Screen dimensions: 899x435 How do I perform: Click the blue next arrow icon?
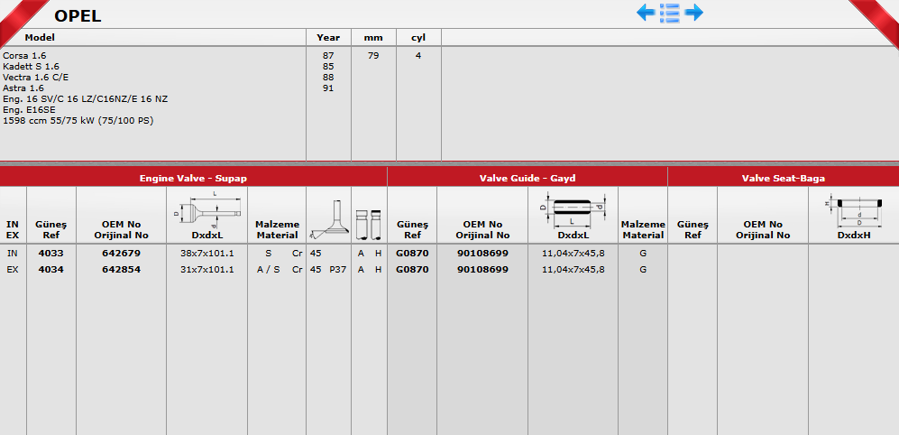693,13
